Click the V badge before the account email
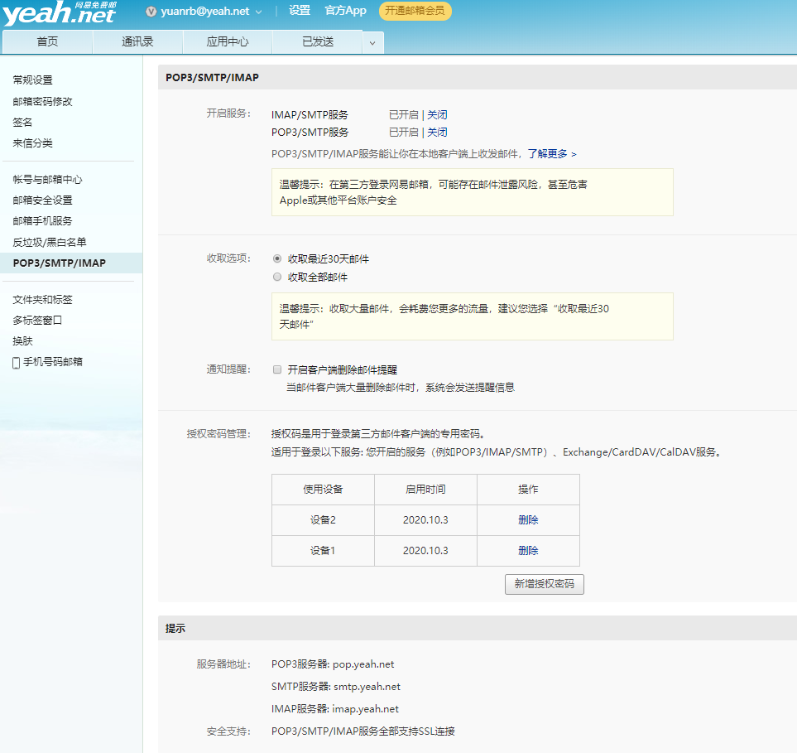Screen dimensions: 797x753 [x=150, y=12]
